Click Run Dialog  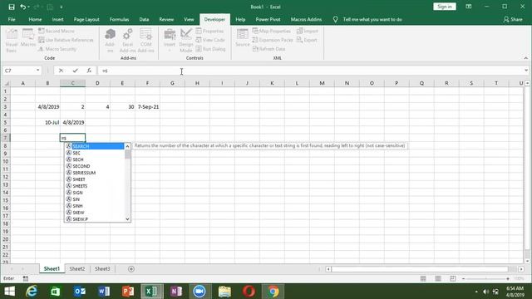(210, 49)
